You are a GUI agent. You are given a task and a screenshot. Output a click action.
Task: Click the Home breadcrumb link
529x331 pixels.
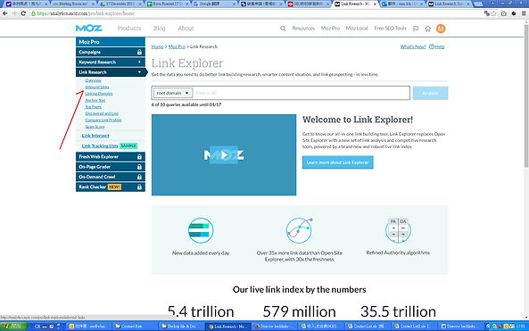[157, 46]
